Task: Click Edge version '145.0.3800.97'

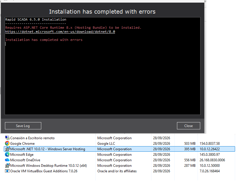Action: [x=210, y=155]
